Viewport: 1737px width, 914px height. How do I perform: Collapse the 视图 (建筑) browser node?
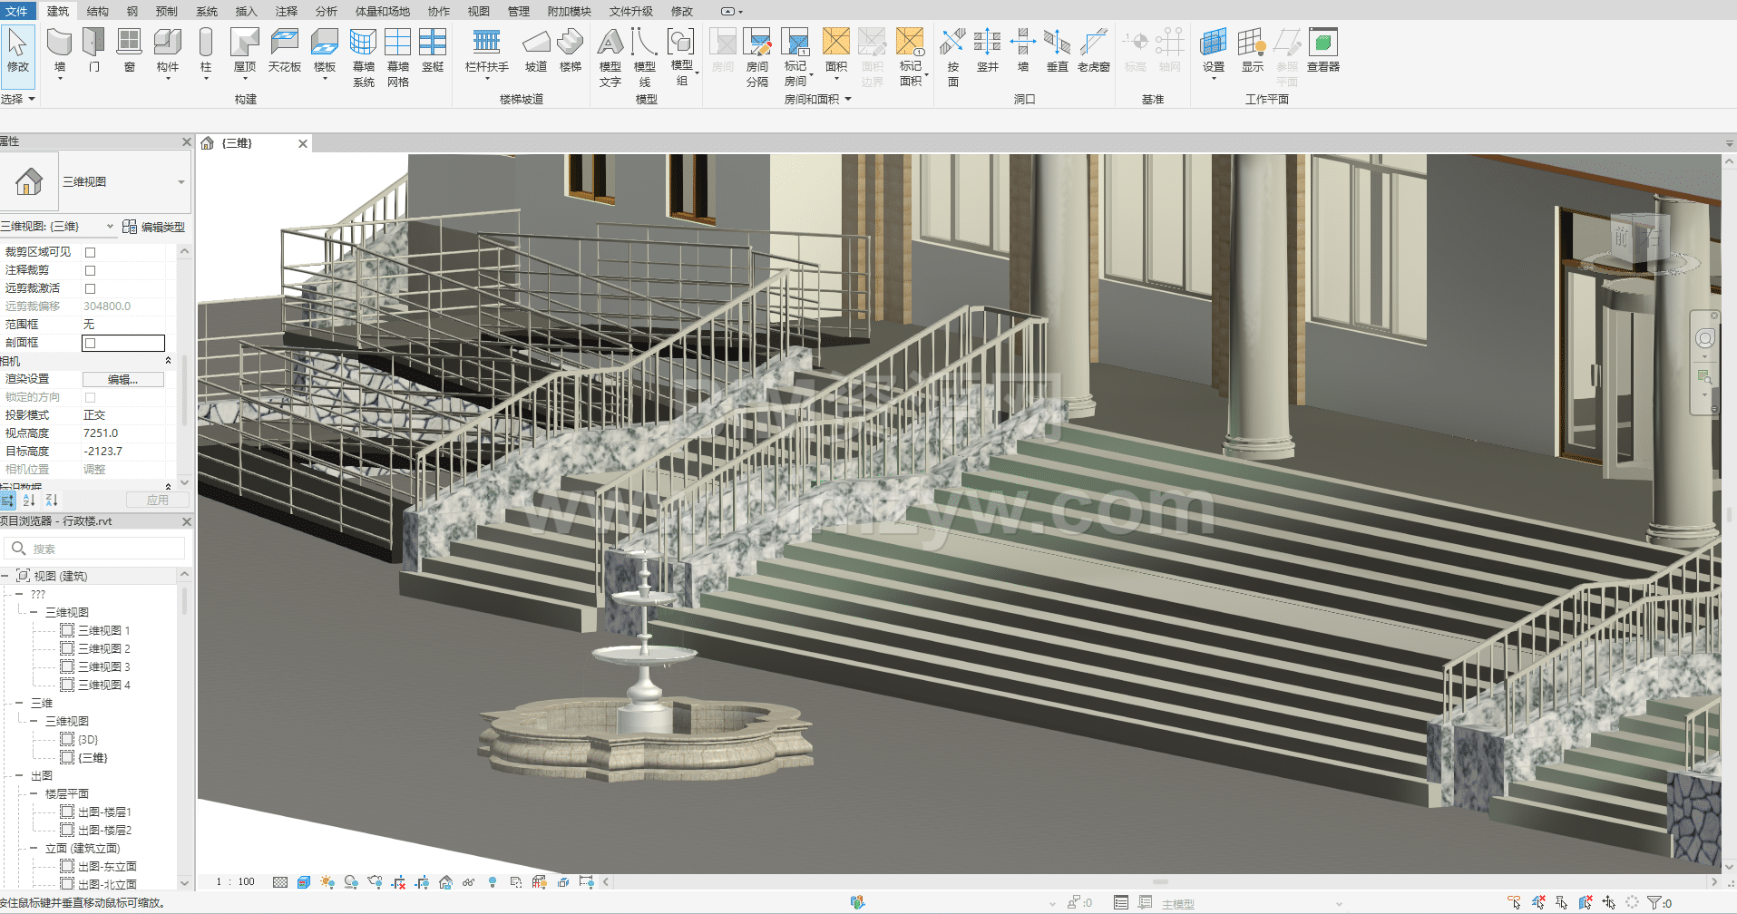[x=5, y=577]
